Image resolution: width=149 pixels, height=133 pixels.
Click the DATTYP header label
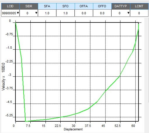click(121, 6)
